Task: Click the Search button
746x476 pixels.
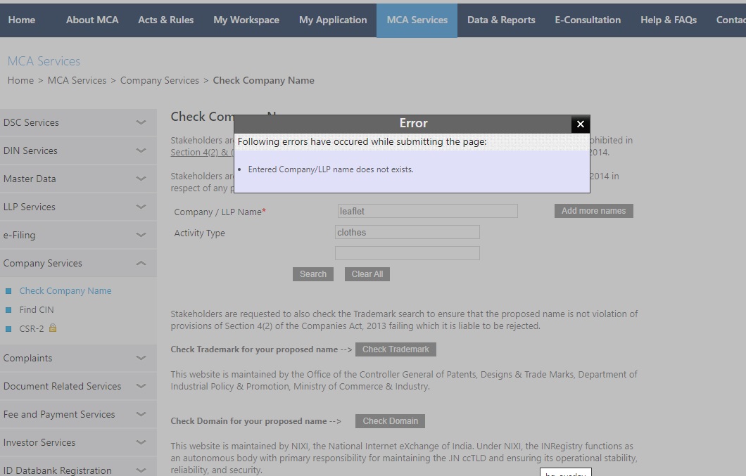Action: pos(313,274)
